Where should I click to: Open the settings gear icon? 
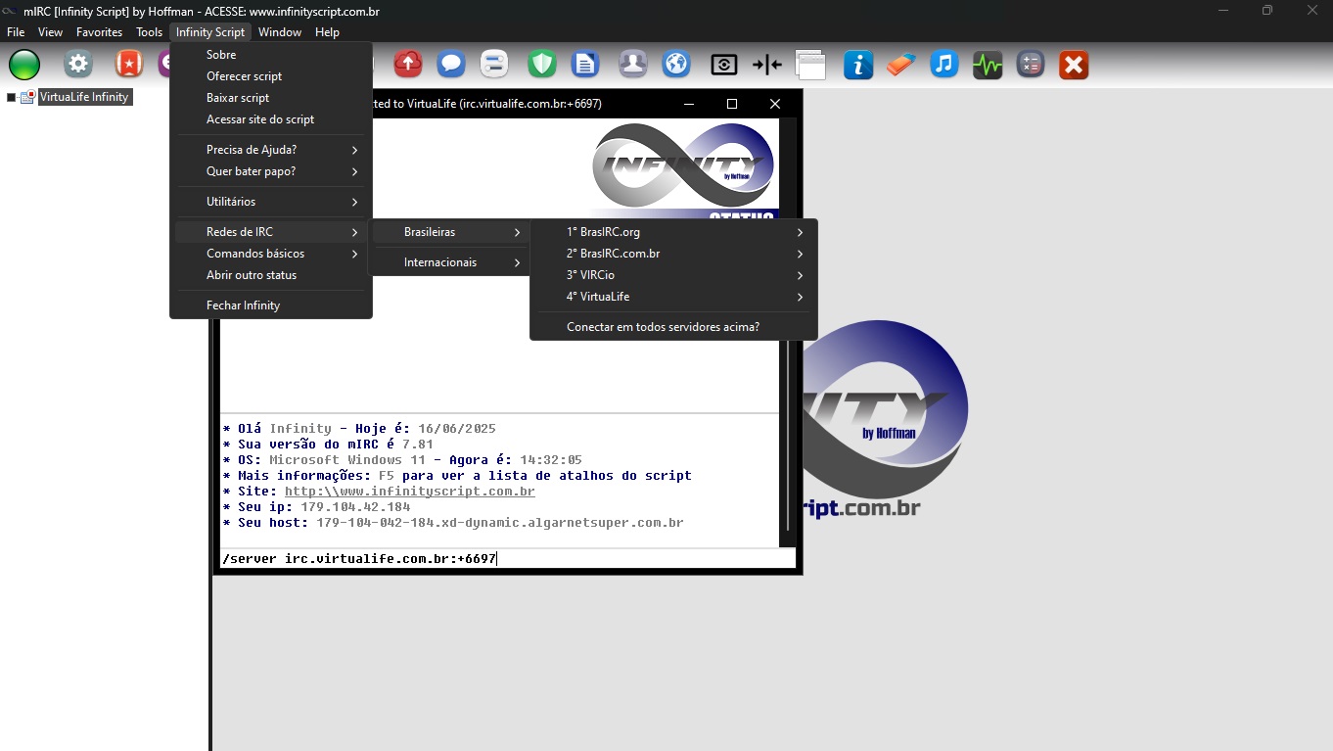pos(78,65)
